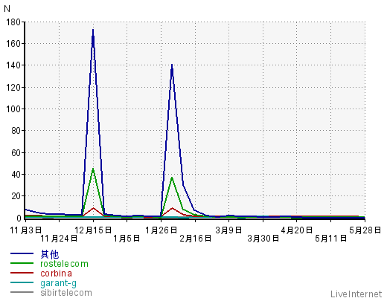
Task: Click the teal garant-g legend line
Action: (x=22, y=282)
